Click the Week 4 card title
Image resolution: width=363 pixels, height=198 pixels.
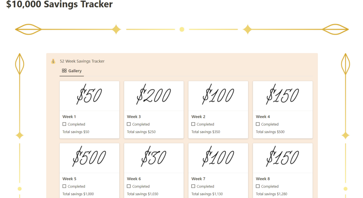[263, 117]
